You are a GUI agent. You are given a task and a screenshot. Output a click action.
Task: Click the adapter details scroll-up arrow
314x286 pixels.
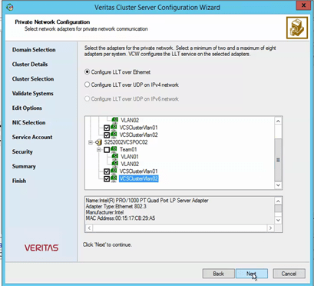click(x=278, y=201)
